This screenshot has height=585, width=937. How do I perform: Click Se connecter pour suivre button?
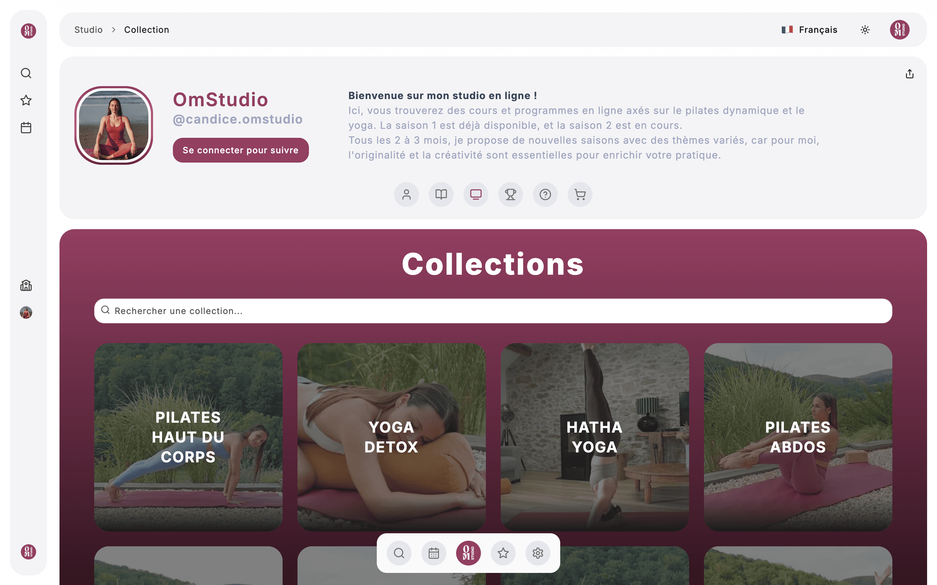point(241,150)
